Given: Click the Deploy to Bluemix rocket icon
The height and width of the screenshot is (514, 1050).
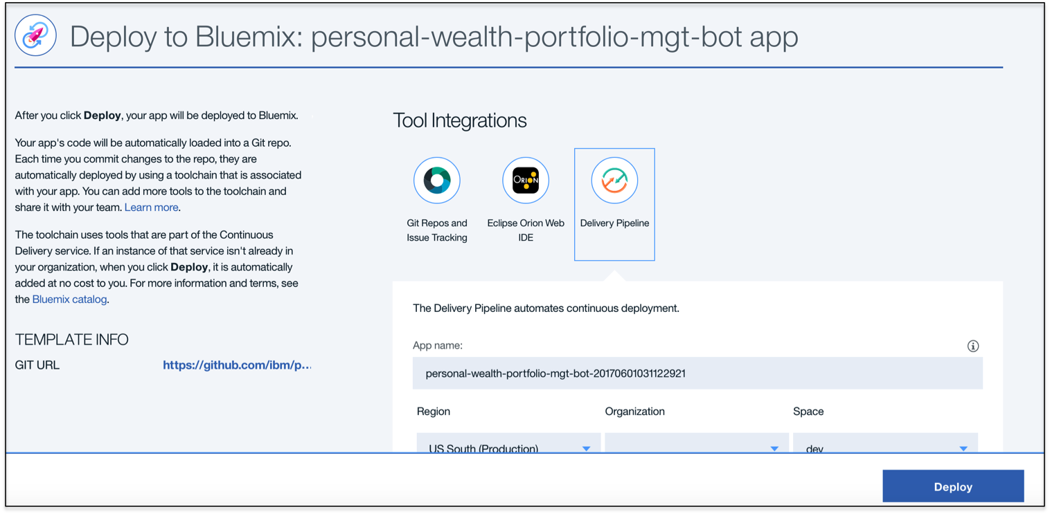Looking at the screenshot, I should (x=35, y=35).
